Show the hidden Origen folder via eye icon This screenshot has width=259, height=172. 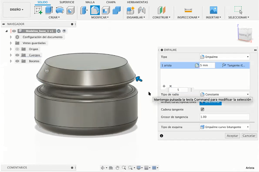click(17, 49)
